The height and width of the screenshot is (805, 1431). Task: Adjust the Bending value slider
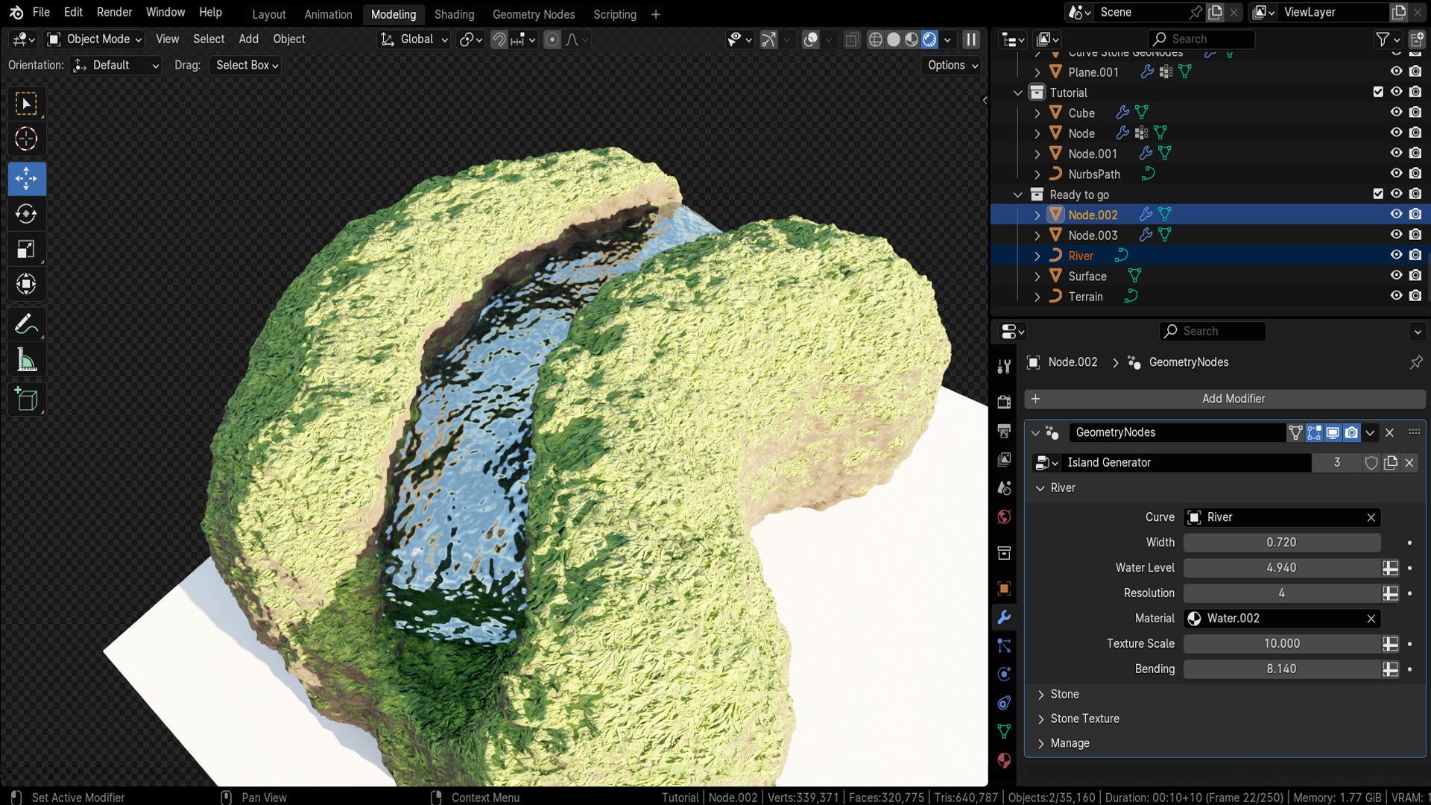tap(1281, 669)
